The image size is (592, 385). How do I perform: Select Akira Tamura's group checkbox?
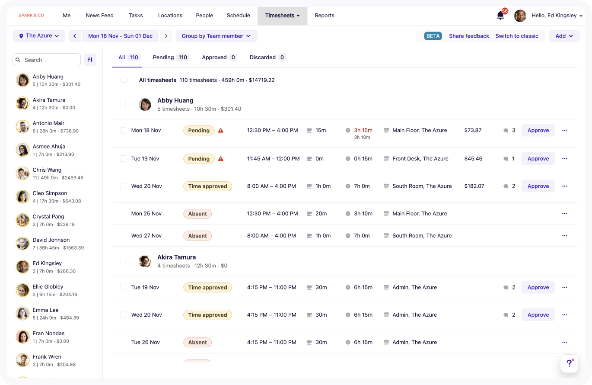[123, 261]
